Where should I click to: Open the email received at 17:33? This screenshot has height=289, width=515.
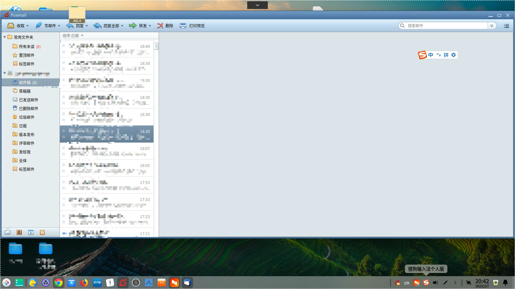click(107, 202)
